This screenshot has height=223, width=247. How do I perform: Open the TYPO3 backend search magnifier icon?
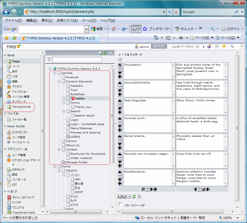(x=232, y=46)
